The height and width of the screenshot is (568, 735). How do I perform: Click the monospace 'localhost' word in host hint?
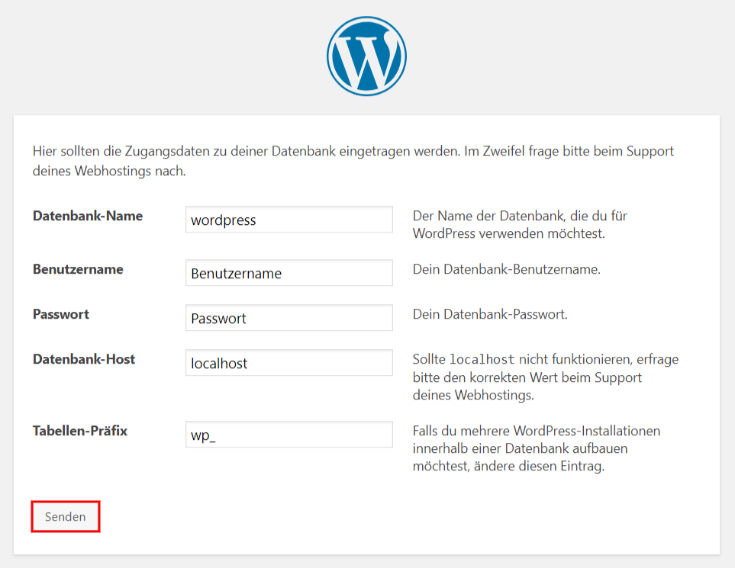[x=482, y=360]
